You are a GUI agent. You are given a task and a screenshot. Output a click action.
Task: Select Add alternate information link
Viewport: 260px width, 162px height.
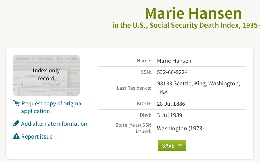coord(54,124)
